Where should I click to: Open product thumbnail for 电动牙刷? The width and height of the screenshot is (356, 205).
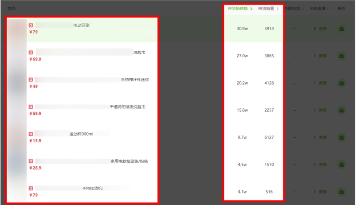[x=17, y=29]
